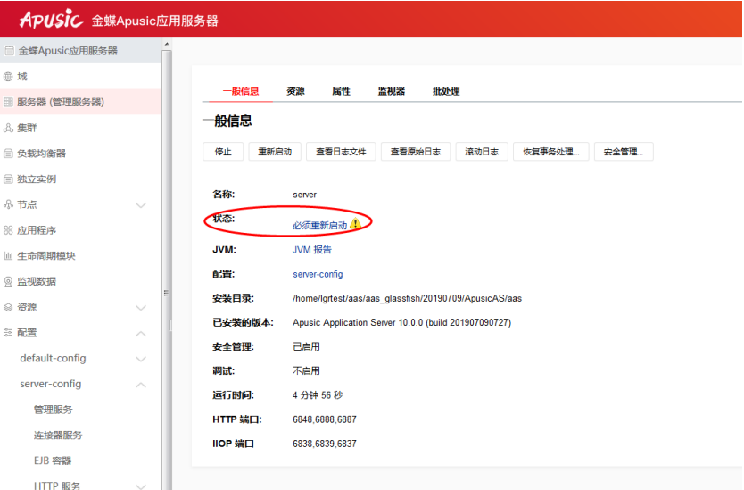Select 负载均衡器 in the sidebar
The height and width of the screenshot is (490, 744).
tap(80, 154)
